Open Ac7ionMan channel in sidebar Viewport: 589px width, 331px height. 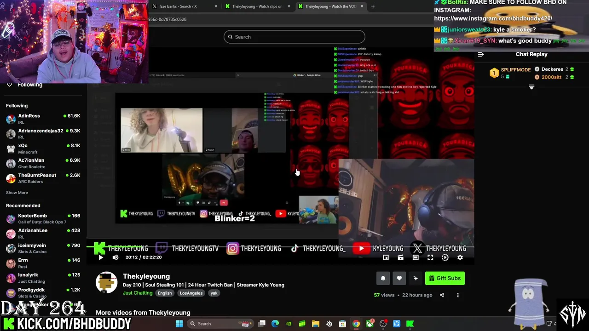pos(43,163)
